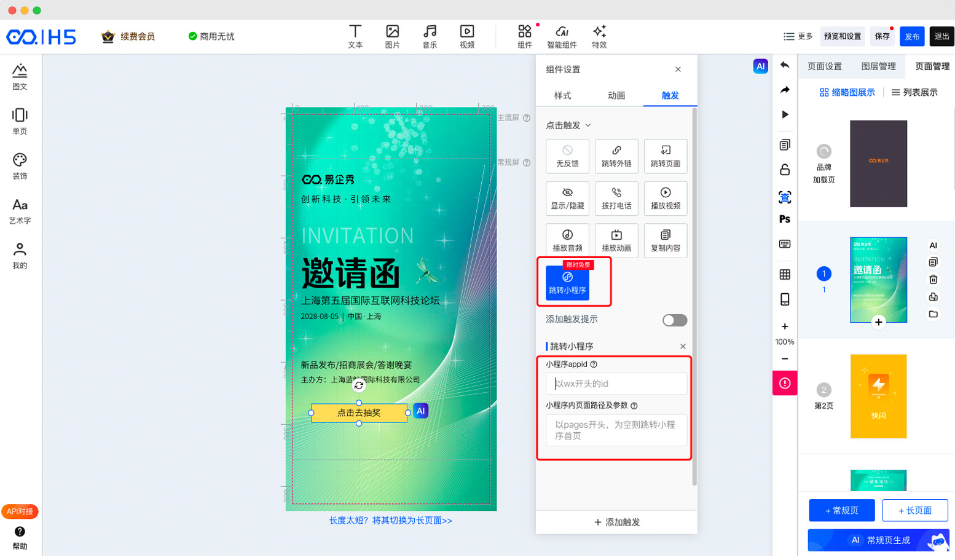Select the 跳转页面 trigger option

[x=666, y=156]
